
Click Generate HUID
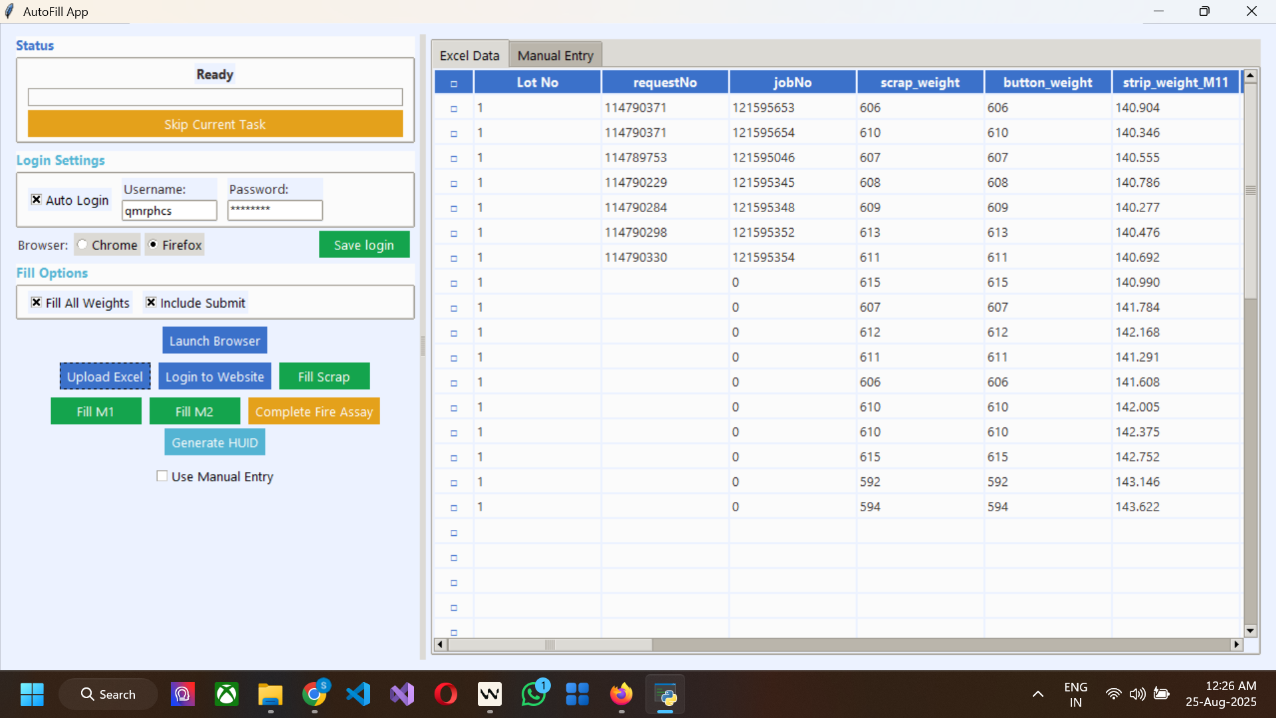pyautogui.click(x=214, y=441)
